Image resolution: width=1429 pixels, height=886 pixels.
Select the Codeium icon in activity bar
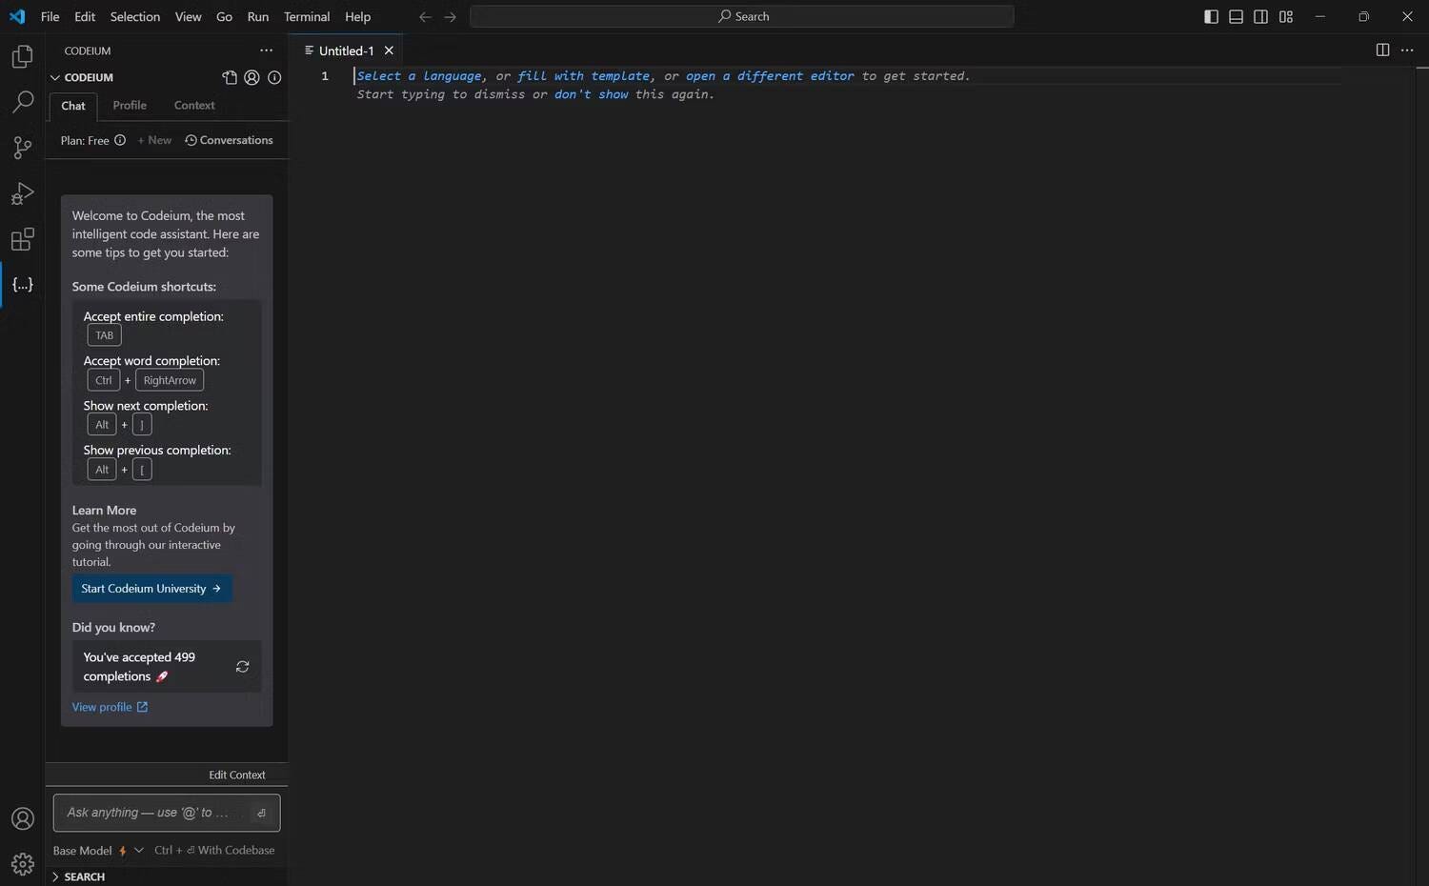click(x=22, y=285)
